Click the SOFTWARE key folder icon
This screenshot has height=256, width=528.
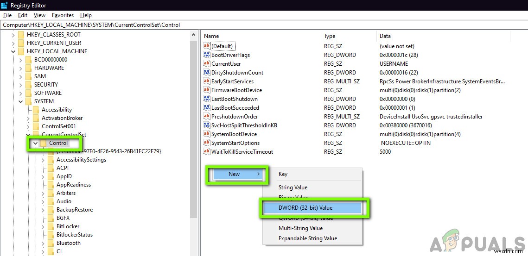click(x=29, y=93)
